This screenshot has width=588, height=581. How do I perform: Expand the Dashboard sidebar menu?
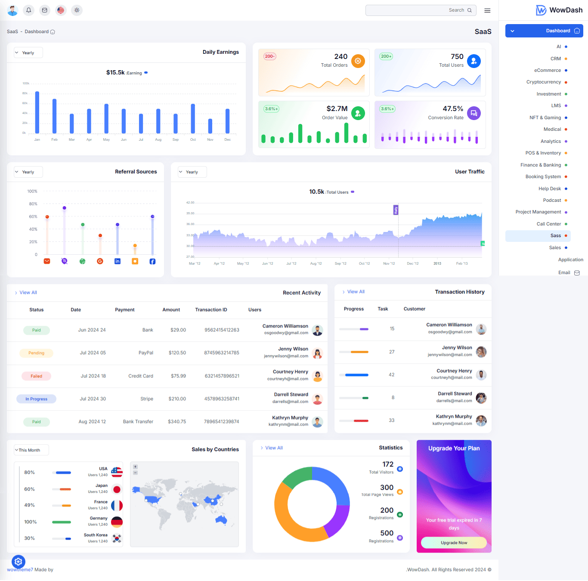pos(544,31)
